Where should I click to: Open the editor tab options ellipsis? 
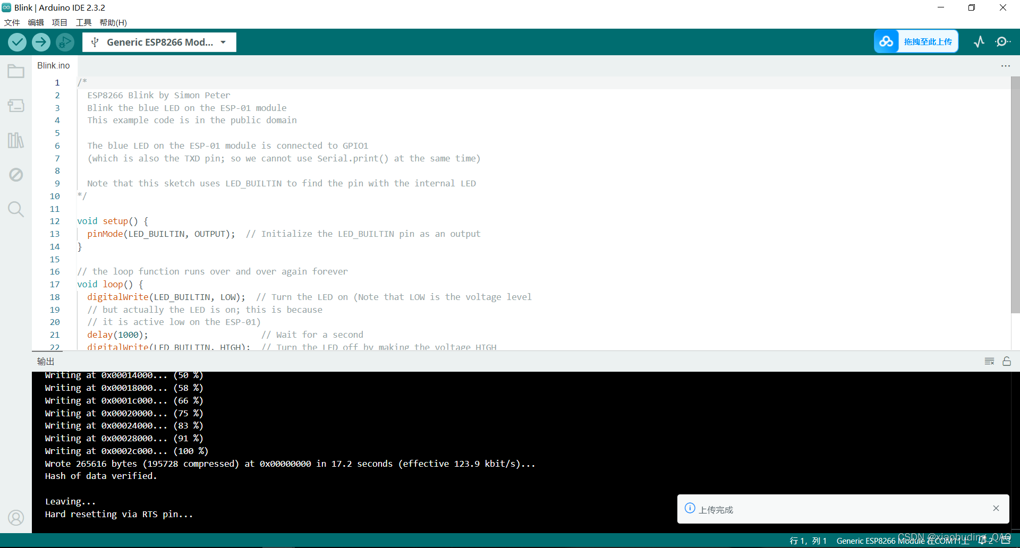tap(1005, 66)
